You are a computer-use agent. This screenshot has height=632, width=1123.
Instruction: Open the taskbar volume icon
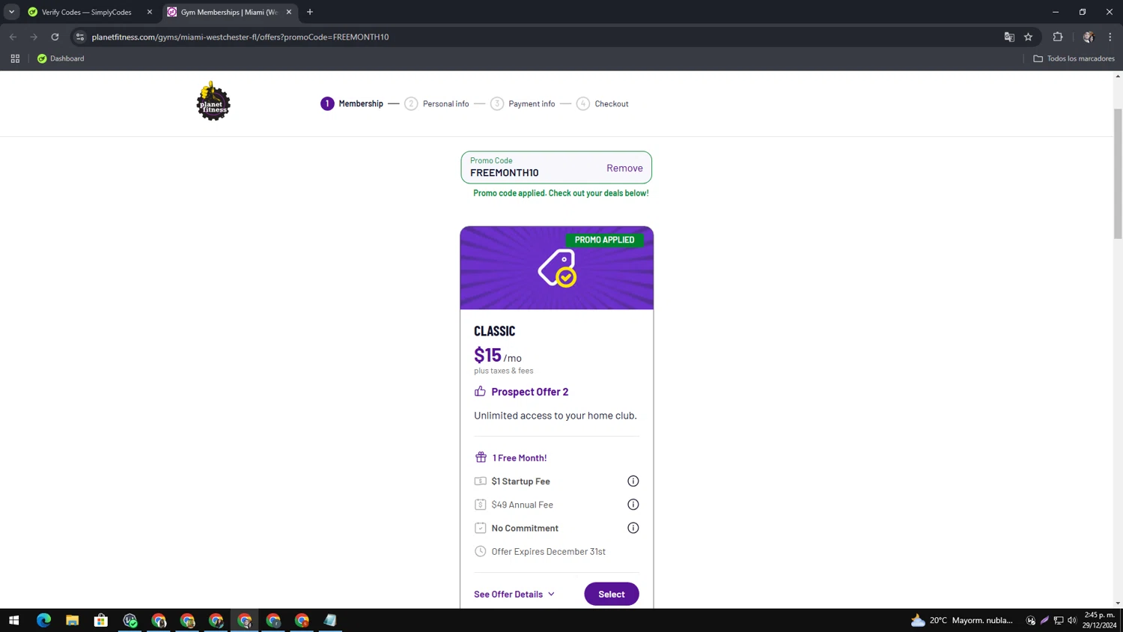coord(1072,620)
